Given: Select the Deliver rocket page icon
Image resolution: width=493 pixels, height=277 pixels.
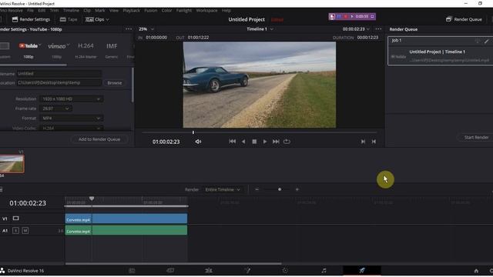Looking at the screenshot, I should tap(362, 270).
